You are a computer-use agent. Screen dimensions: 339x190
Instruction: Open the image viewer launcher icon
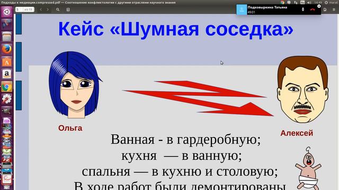tap(7, 111)
